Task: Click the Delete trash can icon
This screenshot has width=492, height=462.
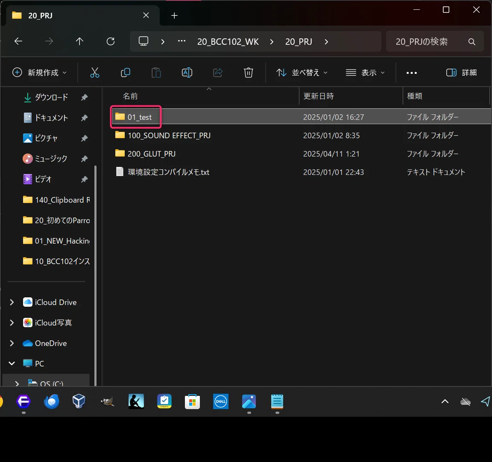Action: (x=248, y=73)
